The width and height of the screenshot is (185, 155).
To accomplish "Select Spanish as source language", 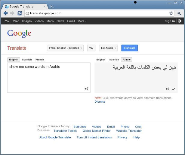I will point(27,60).
